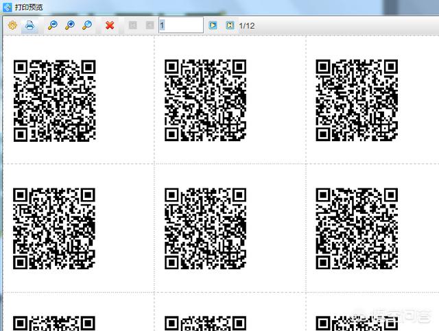Select the top-left QR code label

pos(54,100)
